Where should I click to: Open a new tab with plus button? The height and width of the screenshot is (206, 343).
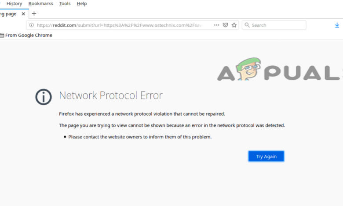(x=34, y=14)
